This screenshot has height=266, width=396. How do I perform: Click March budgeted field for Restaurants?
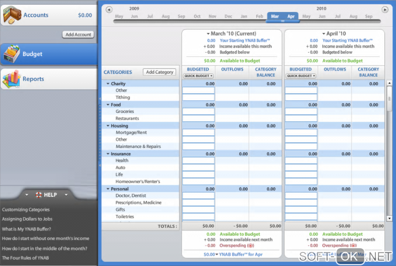pyautogui.click(x=198, y=118)
